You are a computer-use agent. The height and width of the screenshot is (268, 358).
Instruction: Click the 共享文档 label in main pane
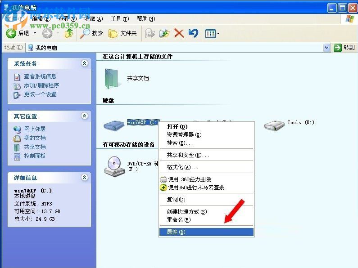tap(138, 78)
